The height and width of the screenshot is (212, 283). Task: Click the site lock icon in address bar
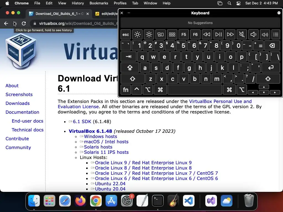35,23
